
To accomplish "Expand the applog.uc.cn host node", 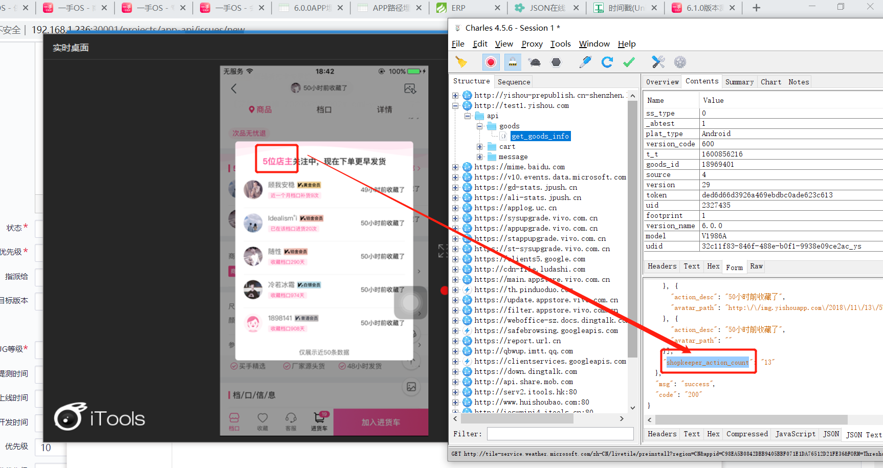I will click(455, 208).
